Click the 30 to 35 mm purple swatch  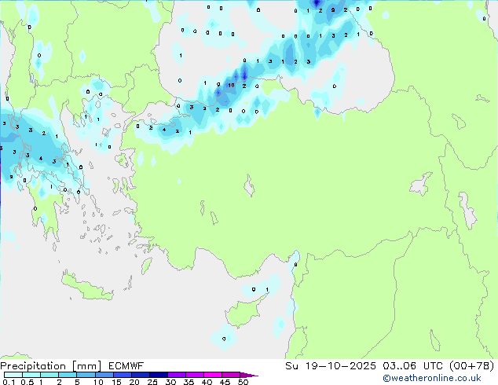pyautogui.click(x=177, y=375)
